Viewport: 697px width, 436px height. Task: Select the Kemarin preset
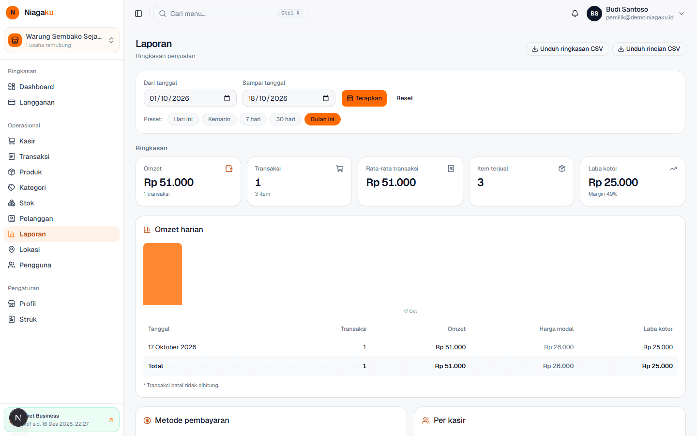point(219,119)
